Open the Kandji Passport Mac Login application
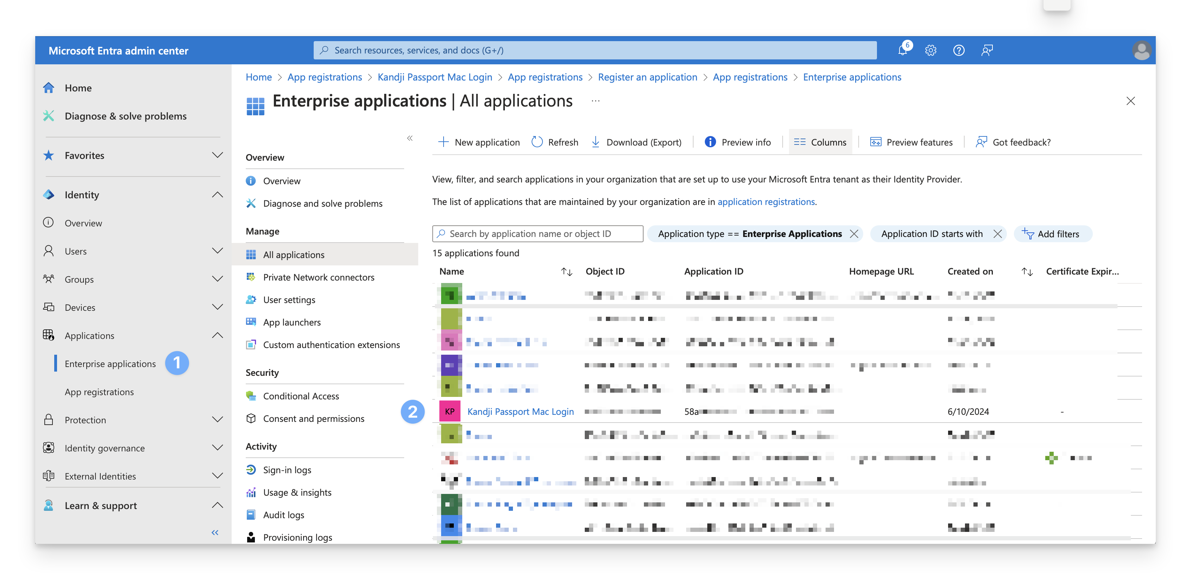This screenshot has width=1191, height=579. (x=520, y=411)
